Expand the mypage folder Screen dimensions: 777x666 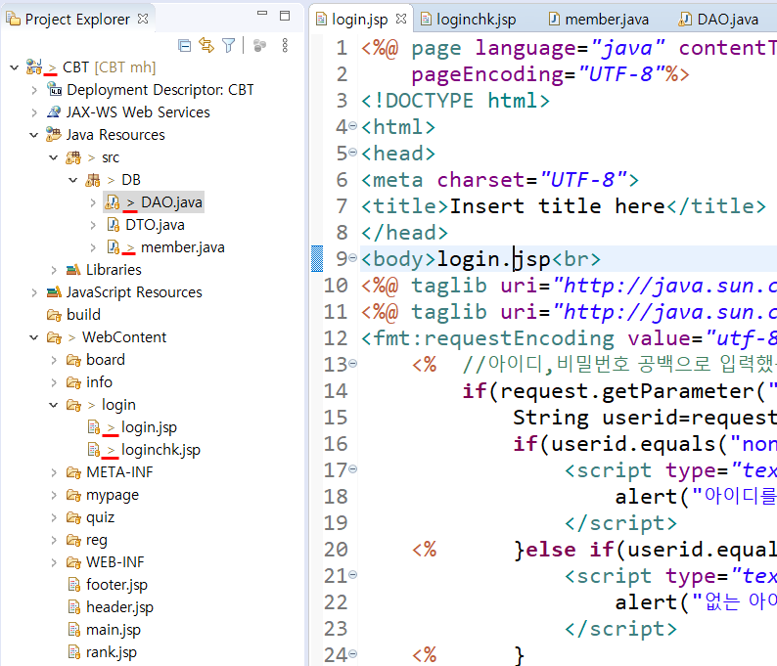54,495
